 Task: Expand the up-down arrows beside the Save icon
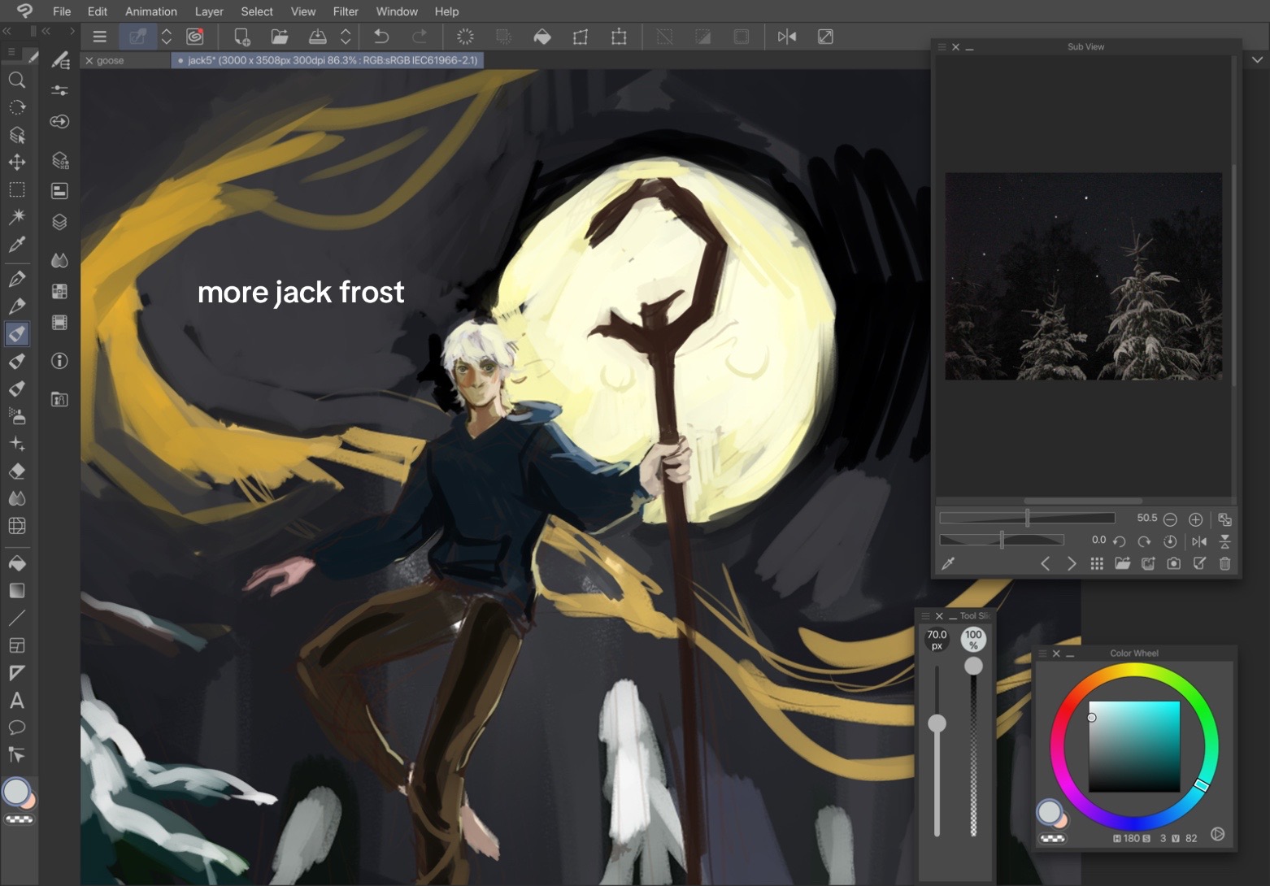coord(346,37)
